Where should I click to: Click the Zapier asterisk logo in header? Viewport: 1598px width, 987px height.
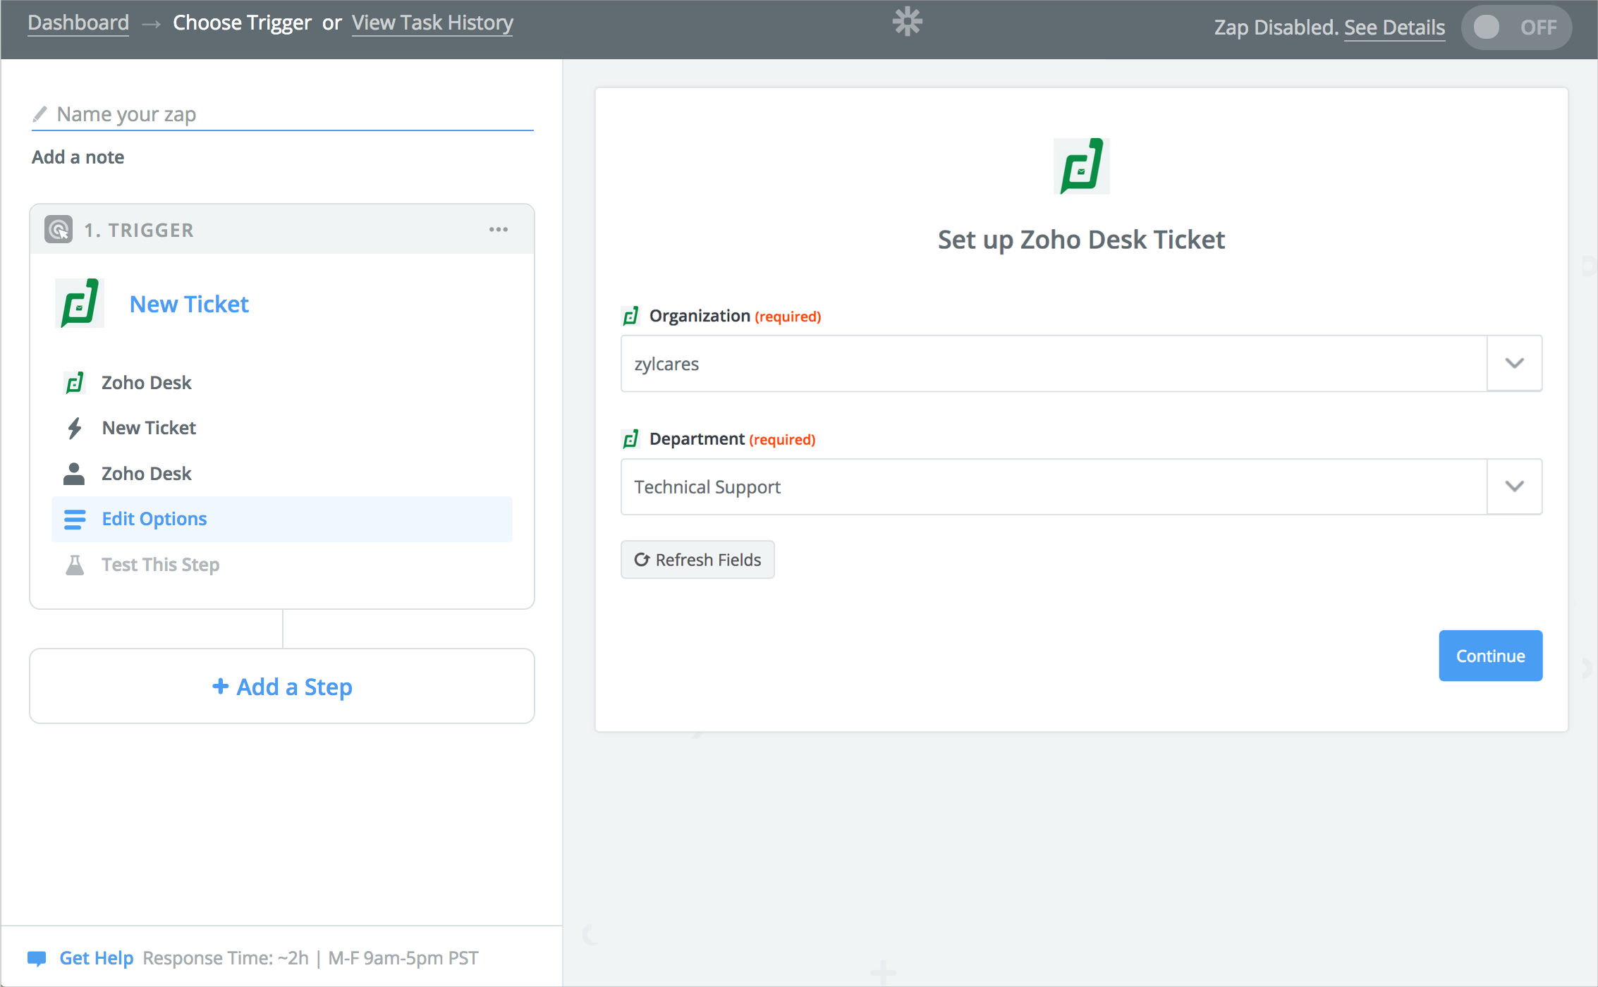(907, 22)
